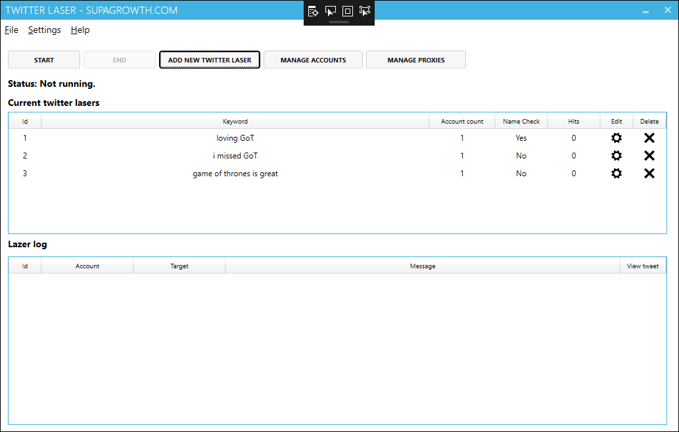Edit the 'loving GoT' laser settings
The width and height of the screenshot is (679, 432).
[x=616, y=138]
